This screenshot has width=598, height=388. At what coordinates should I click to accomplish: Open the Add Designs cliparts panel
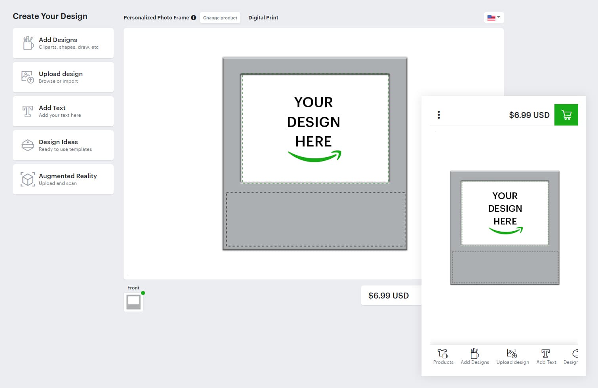pyautogui.click(x=63, y=43)
